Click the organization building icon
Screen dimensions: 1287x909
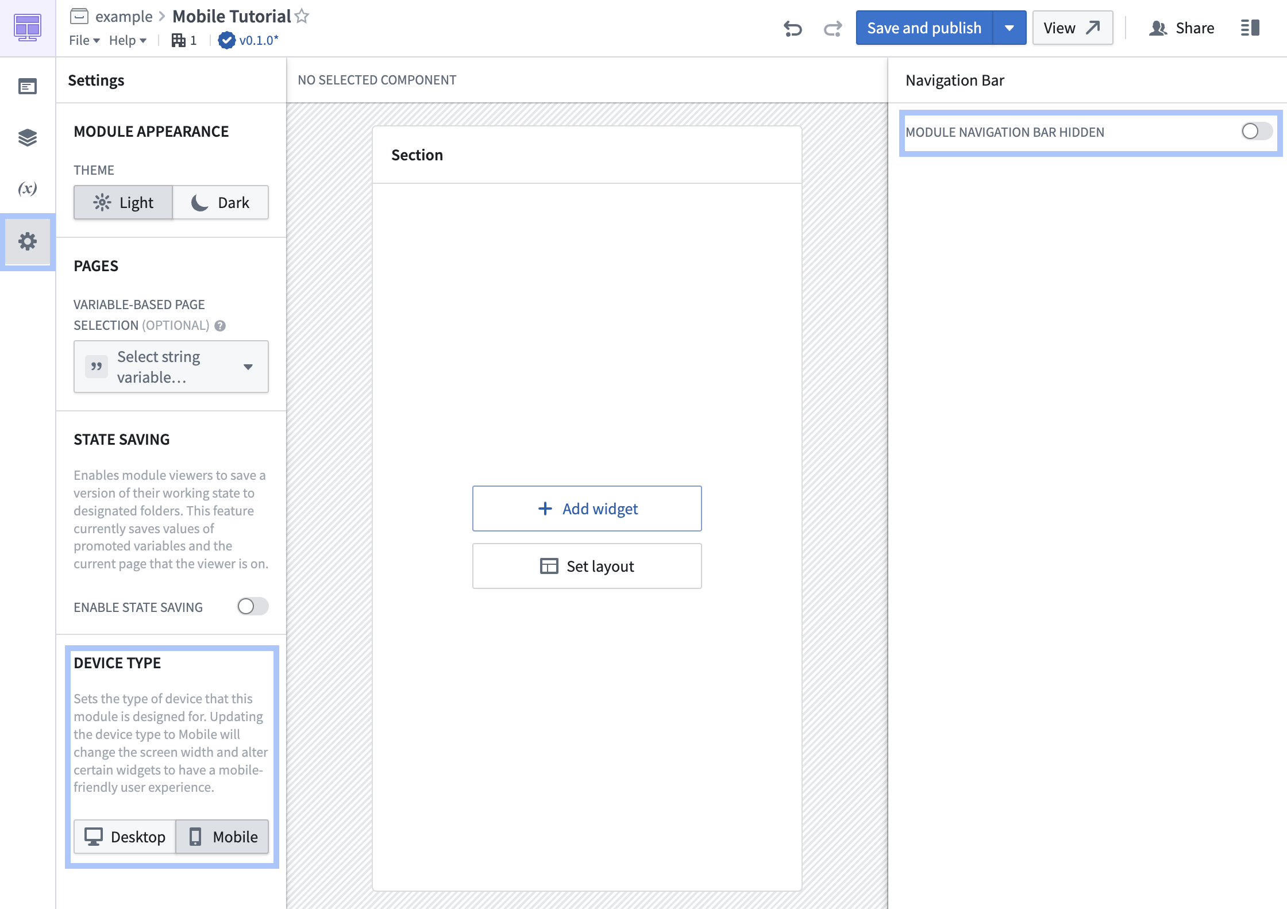pyautogui.click(x=179, y=40)
